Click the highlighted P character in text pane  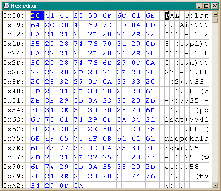(167, 16)
